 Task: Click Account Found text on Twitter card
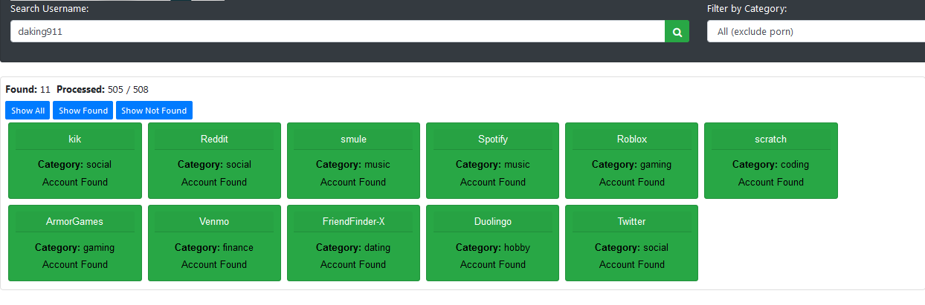[631, 264]
